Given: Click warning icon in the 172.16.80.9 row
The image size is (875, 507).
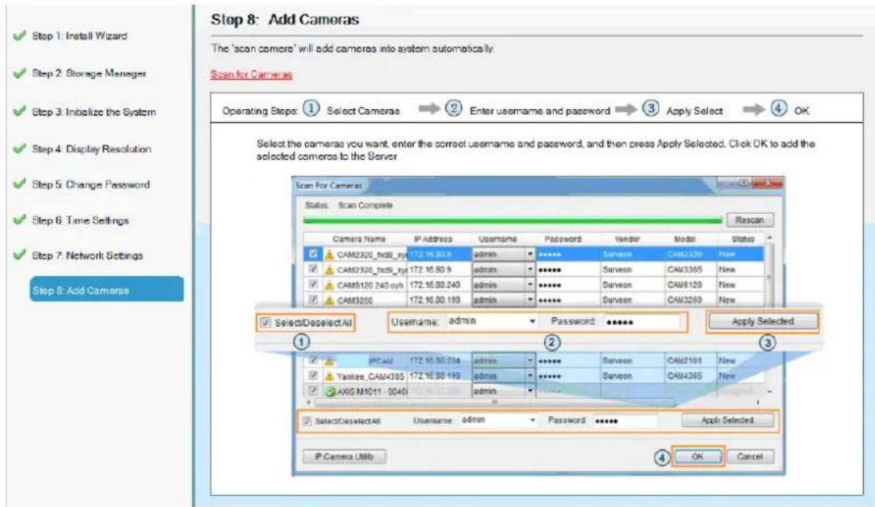Looking at the screenshot, I should click(x=329, y=270).
